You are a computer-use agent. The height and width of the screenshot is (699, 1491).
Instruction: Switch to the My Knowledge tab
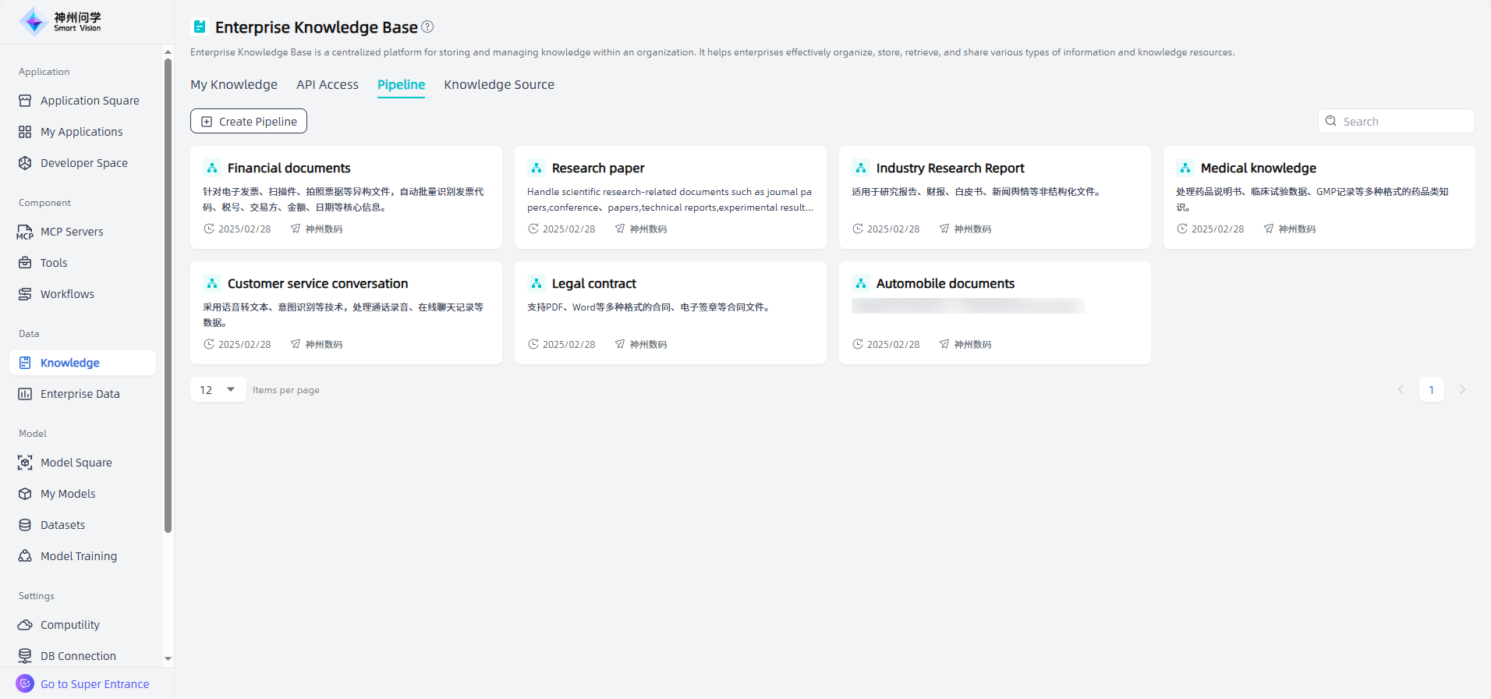(x=234, y=84)
